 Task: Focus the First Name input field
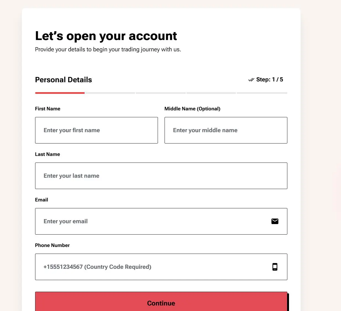(97, 130)
